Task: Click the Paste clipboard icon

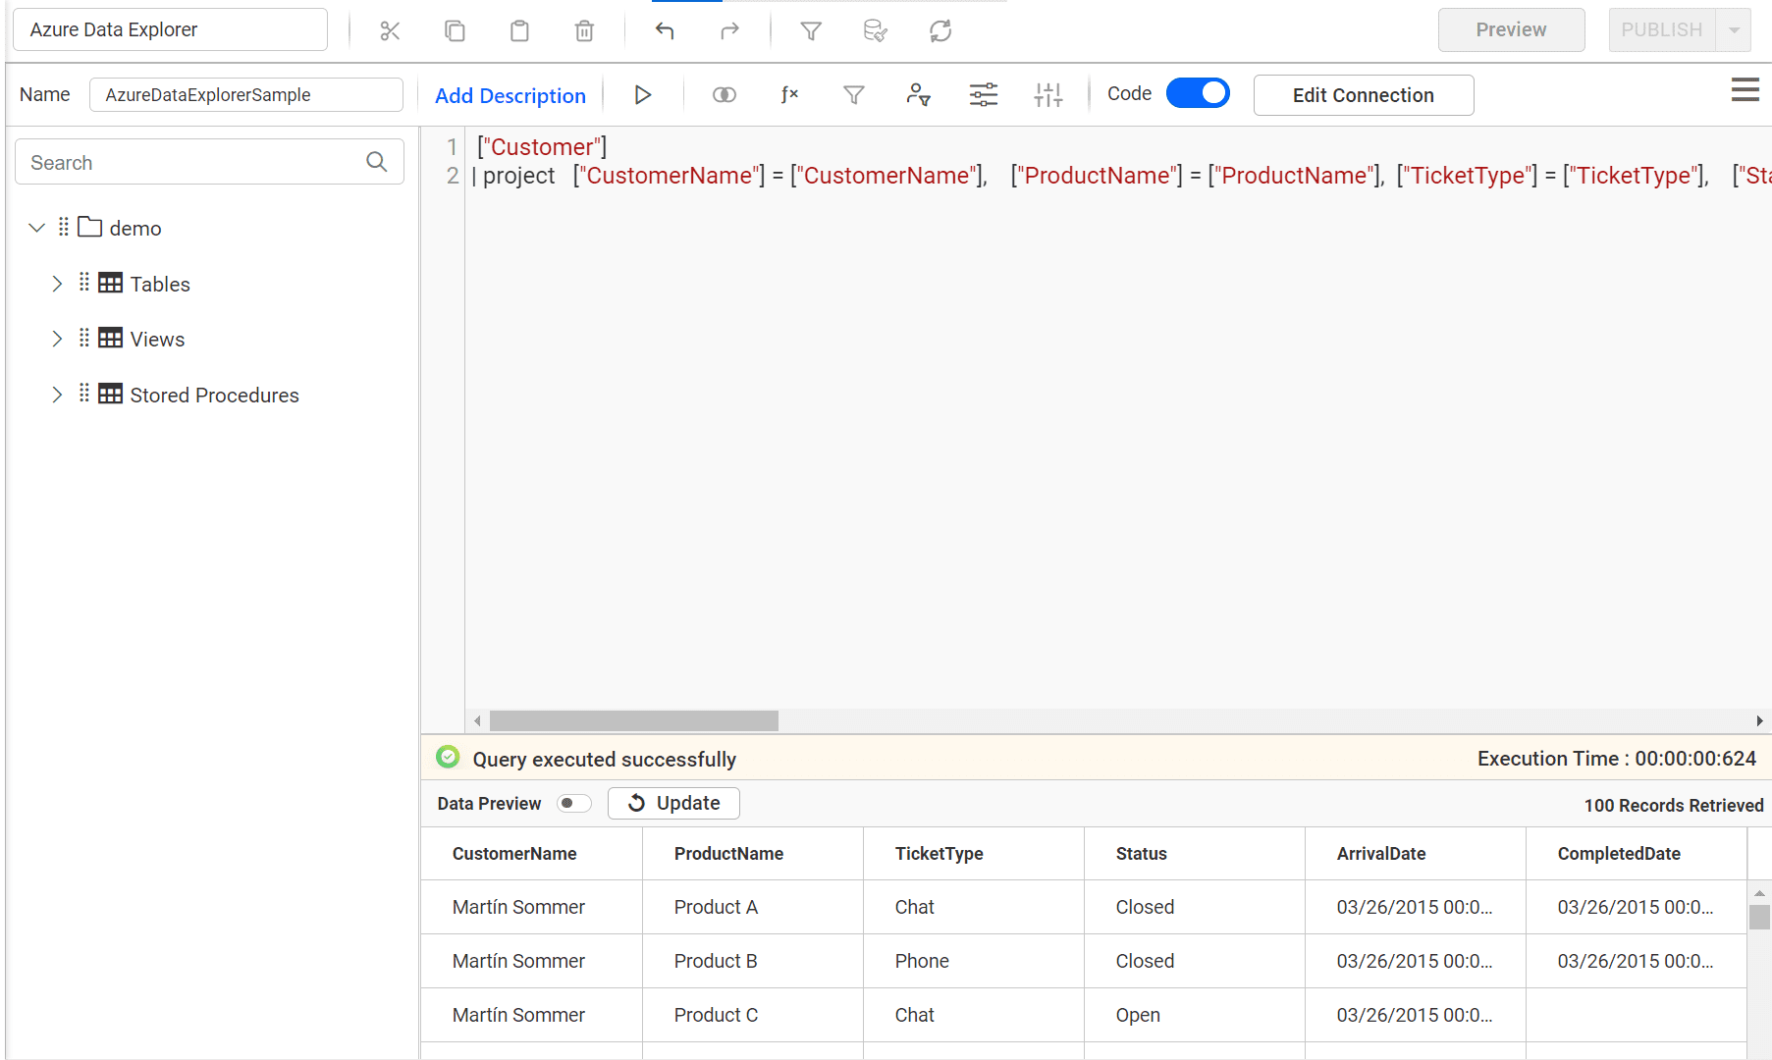Action: pyautogui.click(x=519, y=31)
